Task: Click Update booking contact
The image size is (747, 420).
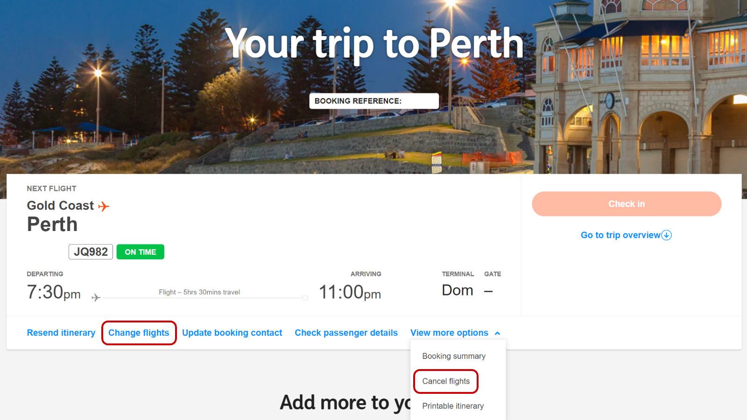Action: [x=232, y=333]
